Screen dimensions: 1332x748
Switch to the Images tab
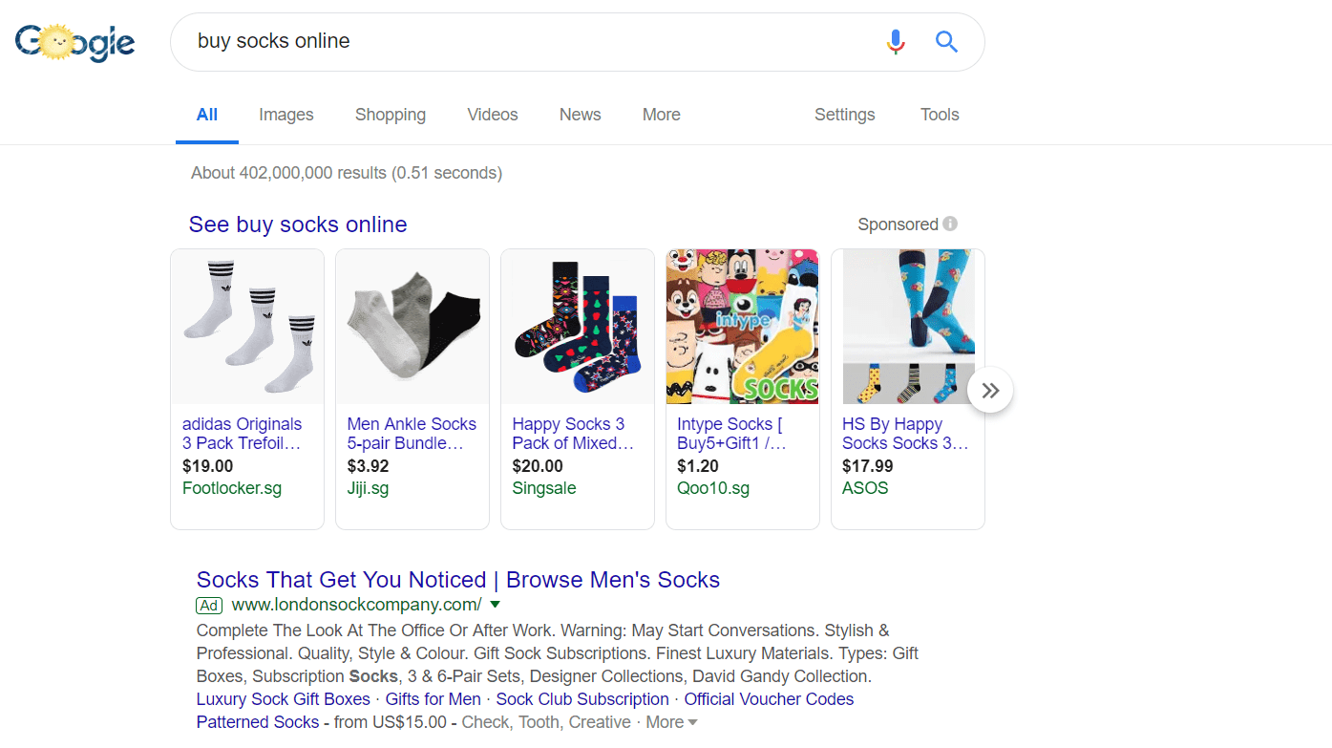(x=286, y=115)
